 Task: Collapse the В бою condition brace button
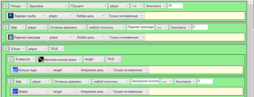coord(6,49)
